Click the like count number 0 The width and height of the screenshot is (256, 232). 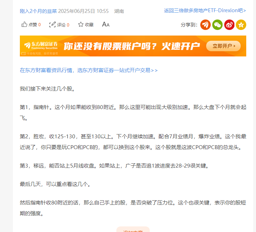(x=39, y=25)
